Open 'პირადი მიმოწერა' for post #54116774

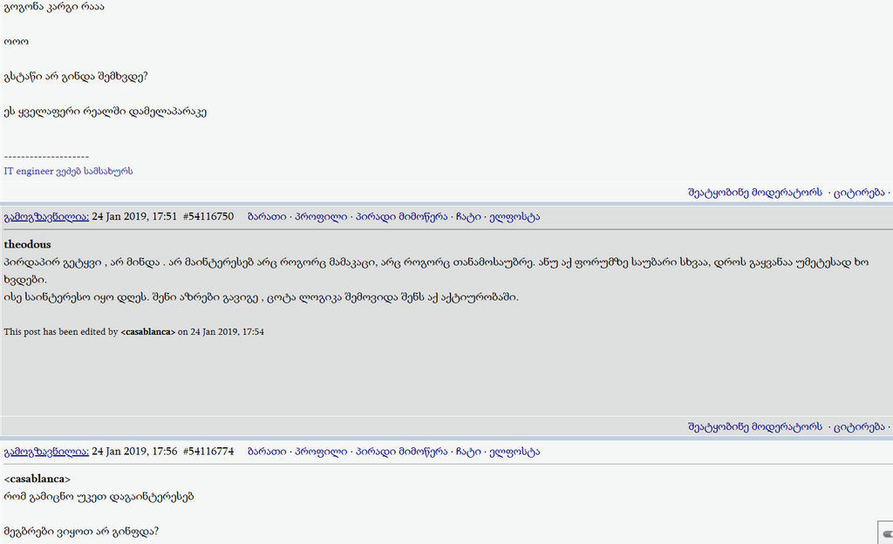(401, 452)
